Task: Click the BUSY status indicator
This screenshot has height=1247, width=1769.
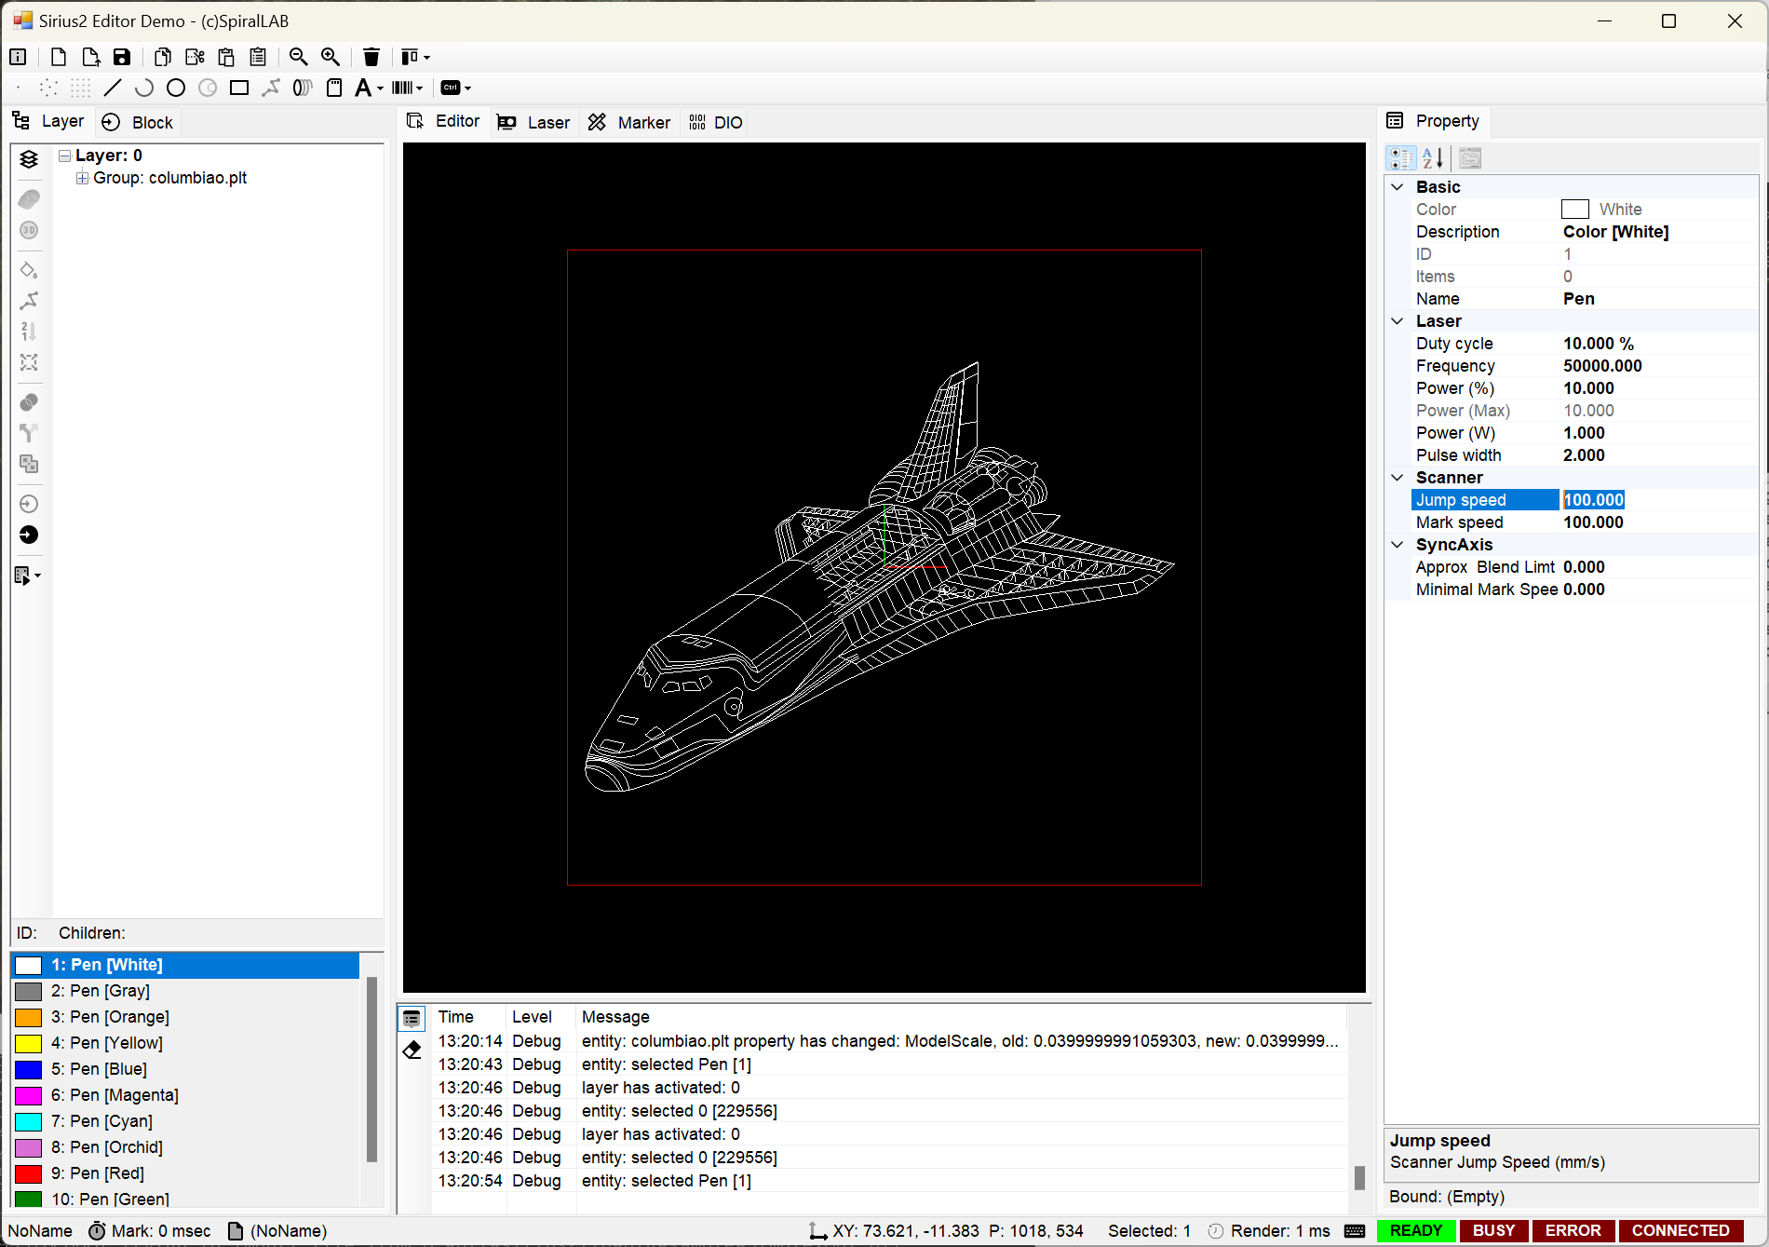Action: click(1493, 1230)
